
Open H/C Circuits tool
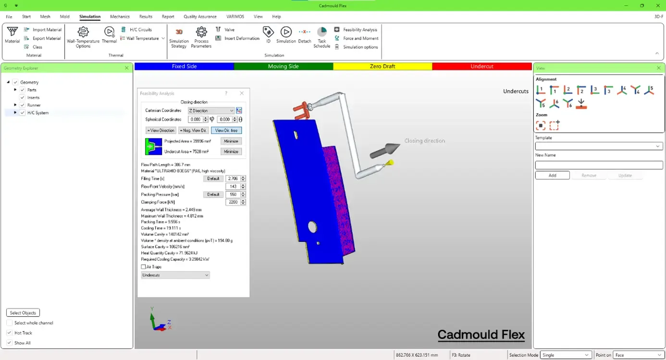pyautogui.click(x=136, y=30)
